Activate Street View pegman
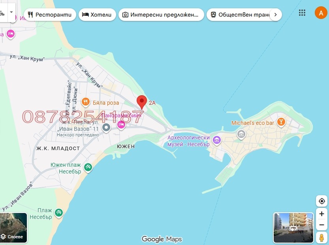The height and width of the screenshot is (245, 329). (321, 237)
